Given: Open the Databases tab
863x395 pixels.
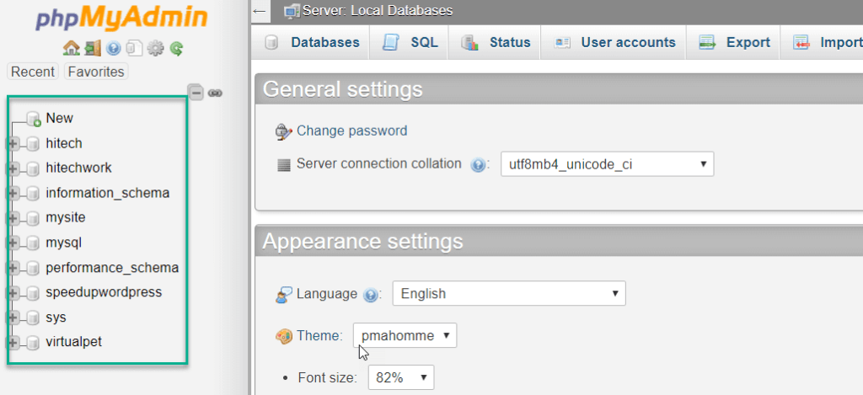Looking at the screenshot, I should tap(312, 42).
